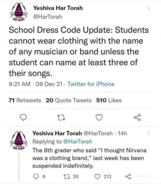161x184 pixels.
Task: View the 510 Likes list
Action: [109, 101]
